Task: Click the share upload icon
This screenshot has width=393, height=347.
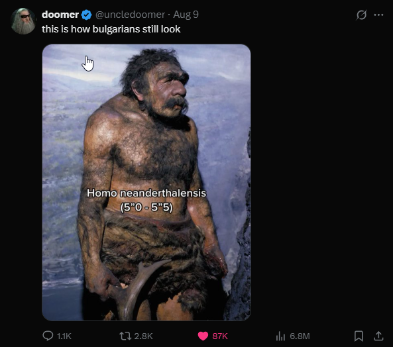Action: tap(378, 336)
